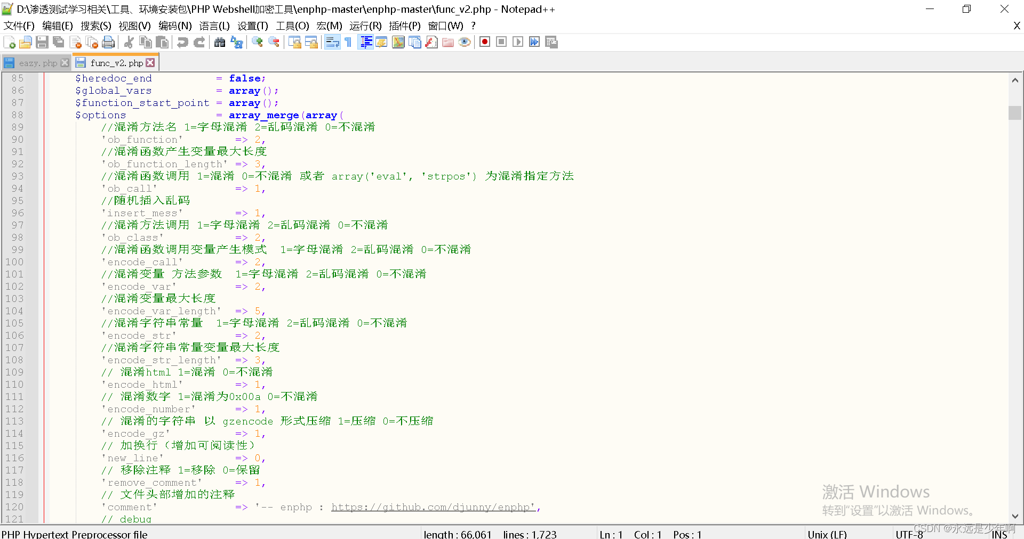
Task: Open the 插件(P) menu
Action: click(x=405, y=26)
